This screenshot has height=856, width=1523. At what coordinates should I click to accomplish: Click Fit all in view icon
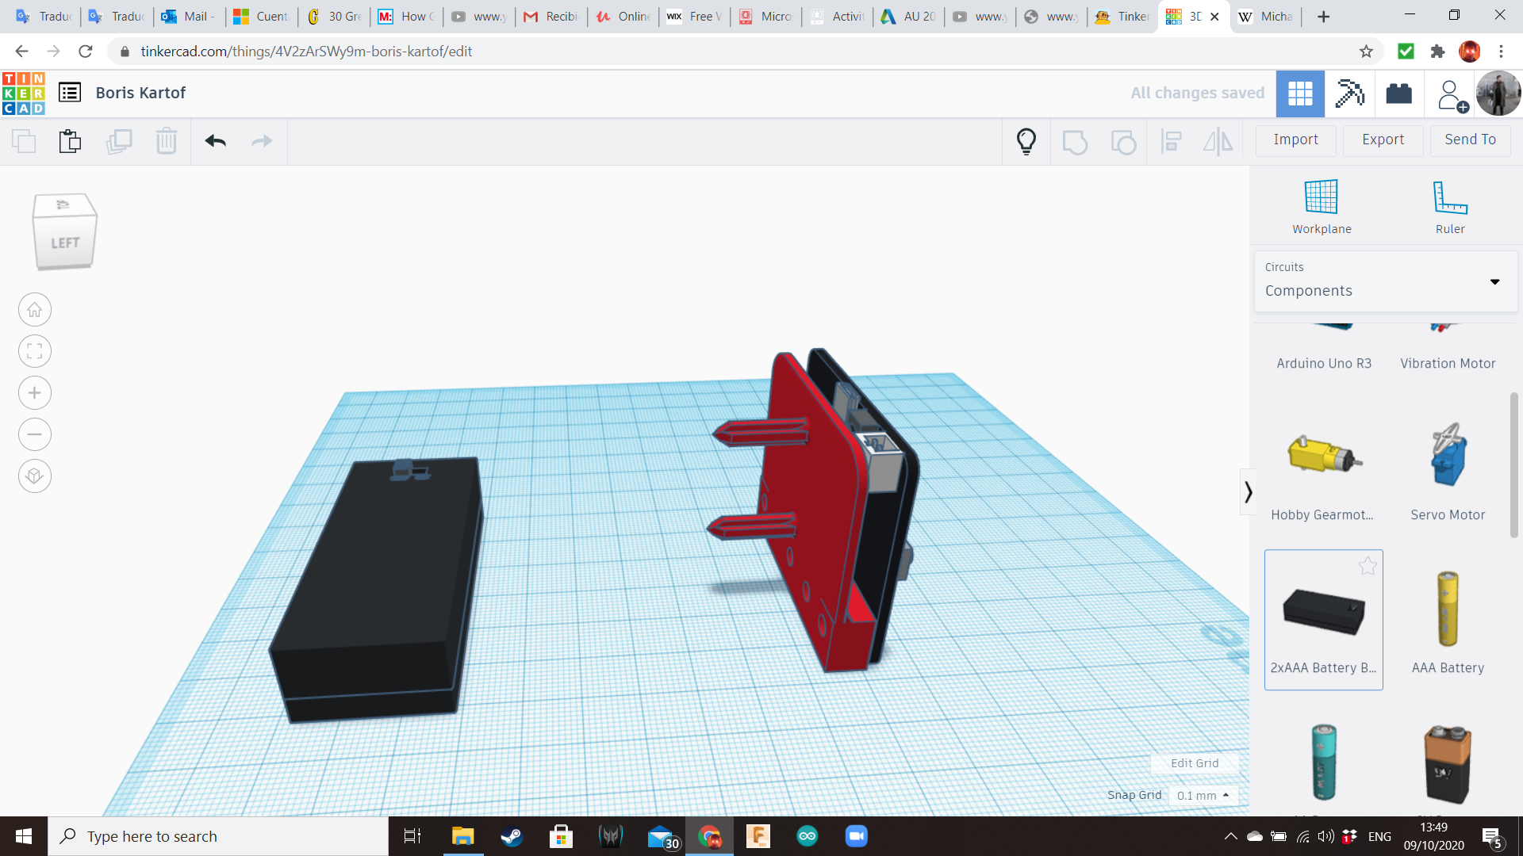click(x=35, y=351)
